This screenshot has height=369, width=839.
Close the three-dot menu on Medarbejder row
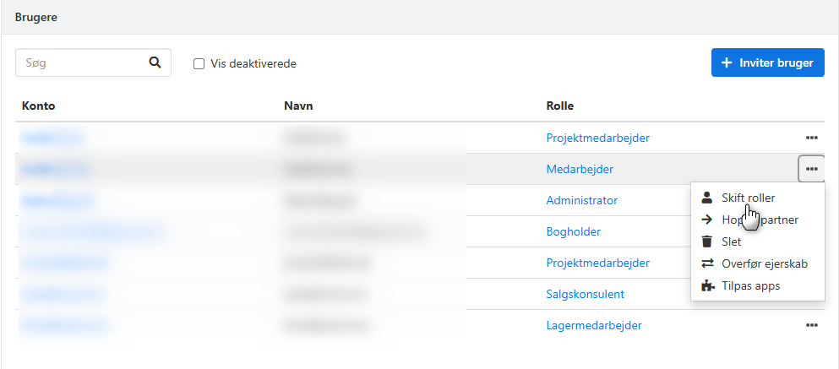pos(811,169)
